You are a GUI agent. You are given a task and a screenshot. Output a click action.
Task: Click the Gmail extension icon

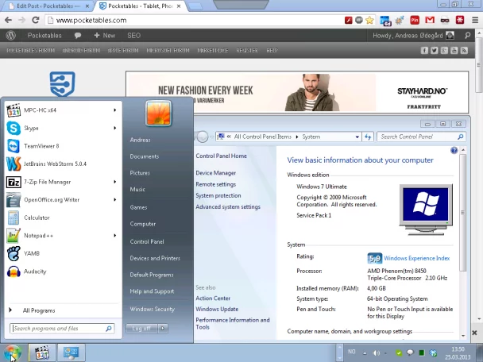(430, 21)
